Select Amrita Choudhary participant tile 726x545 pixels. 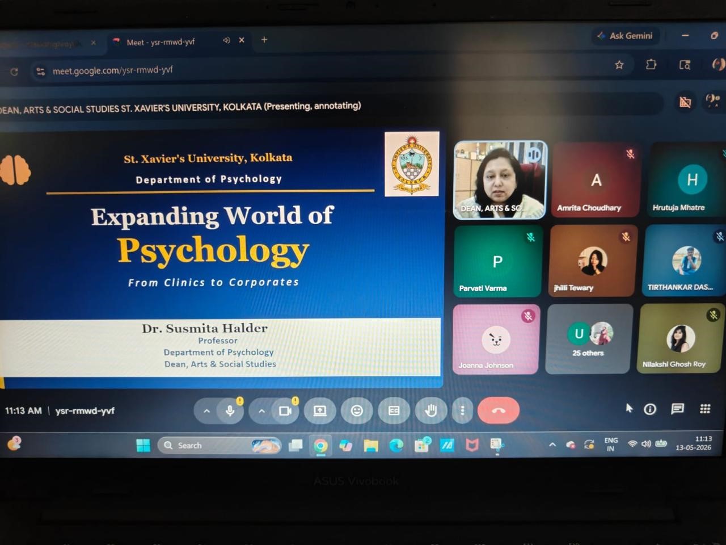point(596,179)
